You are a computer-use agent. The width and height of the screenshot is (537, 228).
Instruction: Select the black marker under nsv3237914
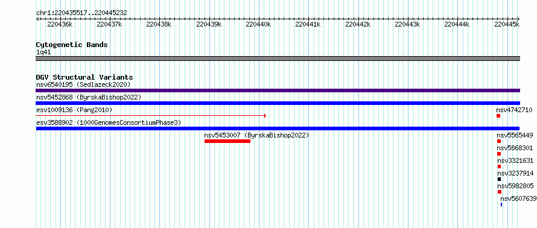(500, 179)
